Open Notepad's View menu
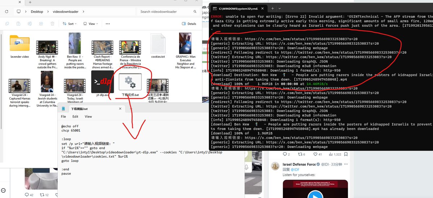 coord(88,116)
